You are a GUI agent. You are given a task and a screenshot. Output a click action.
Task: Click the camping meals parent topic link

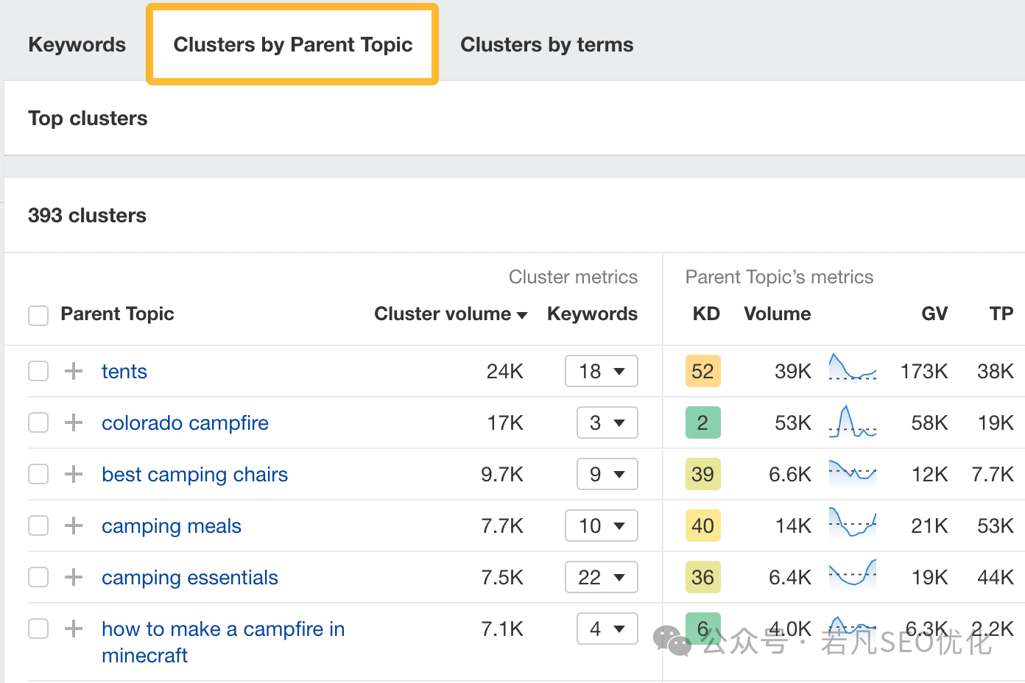tap(172, 525)
